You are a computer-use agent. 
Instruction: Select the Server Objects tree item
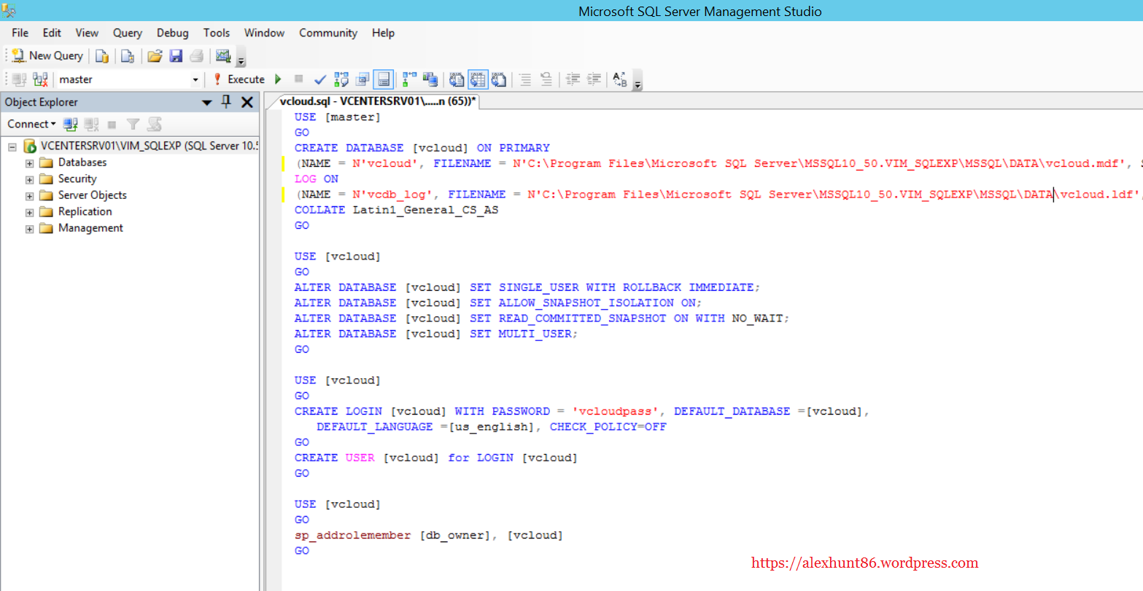(x=93, y=195)
